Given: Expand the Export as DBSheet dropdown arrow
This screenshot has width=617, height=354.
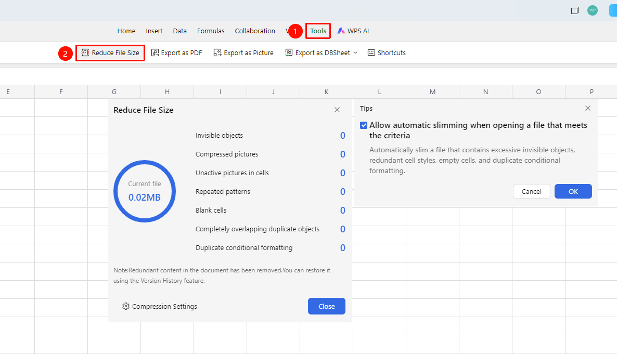Looking at the screenshot, I should pyautogui.click(x=355, y=53).
